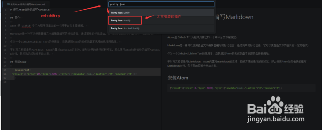Click the 编写Markdown title in the preview
This screenshot has height=130, width=322.
point(234,17)
